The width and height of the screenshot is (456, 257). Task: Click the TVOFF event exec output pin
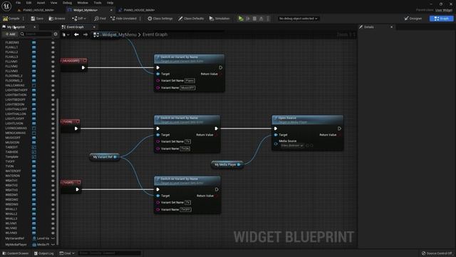78,189
